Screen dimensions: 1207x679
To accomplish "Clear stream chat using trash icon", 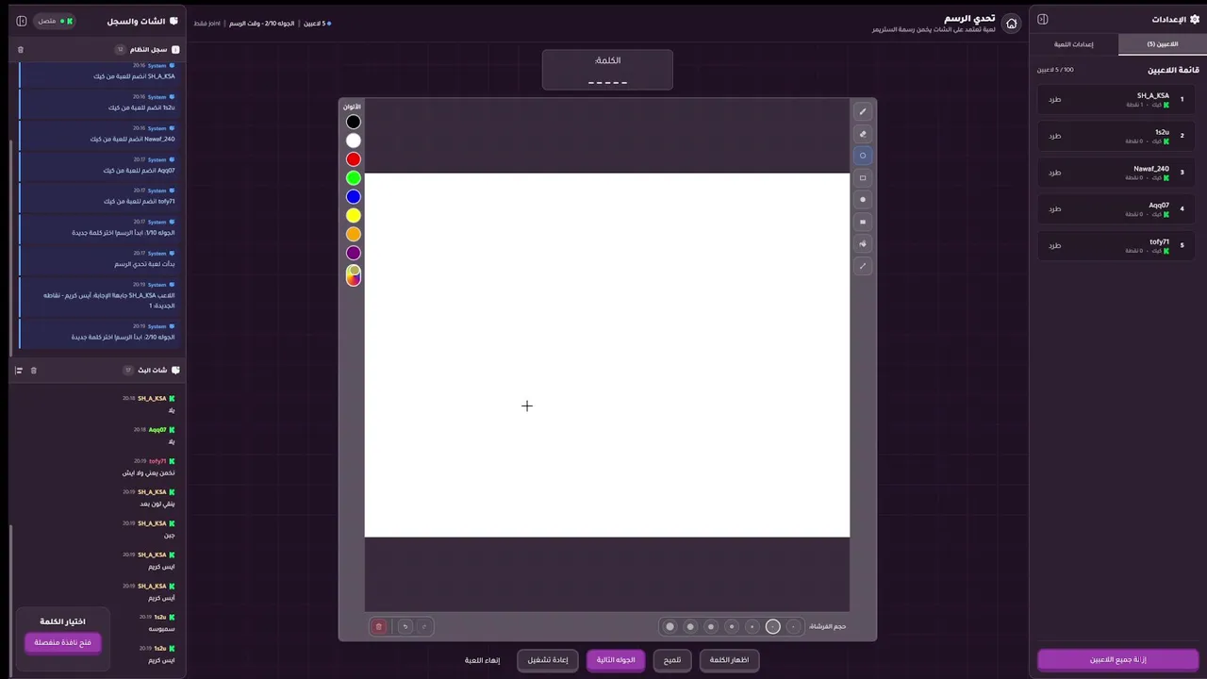I will tap(34, 371).
